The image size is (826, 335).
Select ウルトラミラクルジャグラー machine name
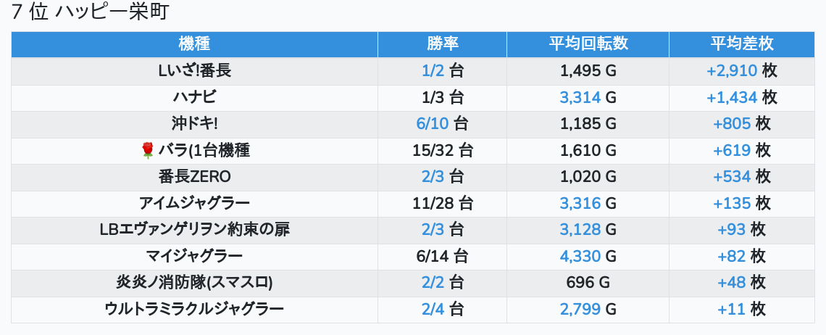tap(194, 309)
